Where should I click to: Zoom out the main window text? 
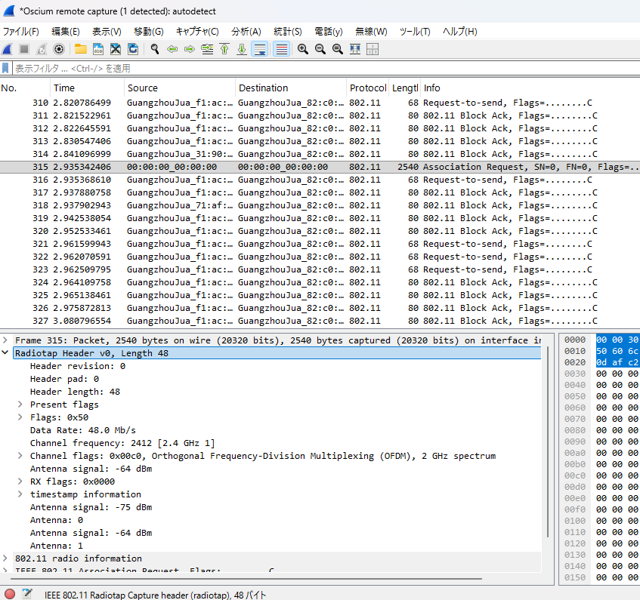(x=320, y=49)
